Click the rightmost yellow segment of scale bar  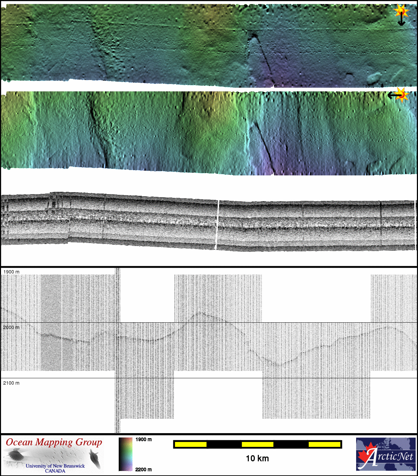324,445
